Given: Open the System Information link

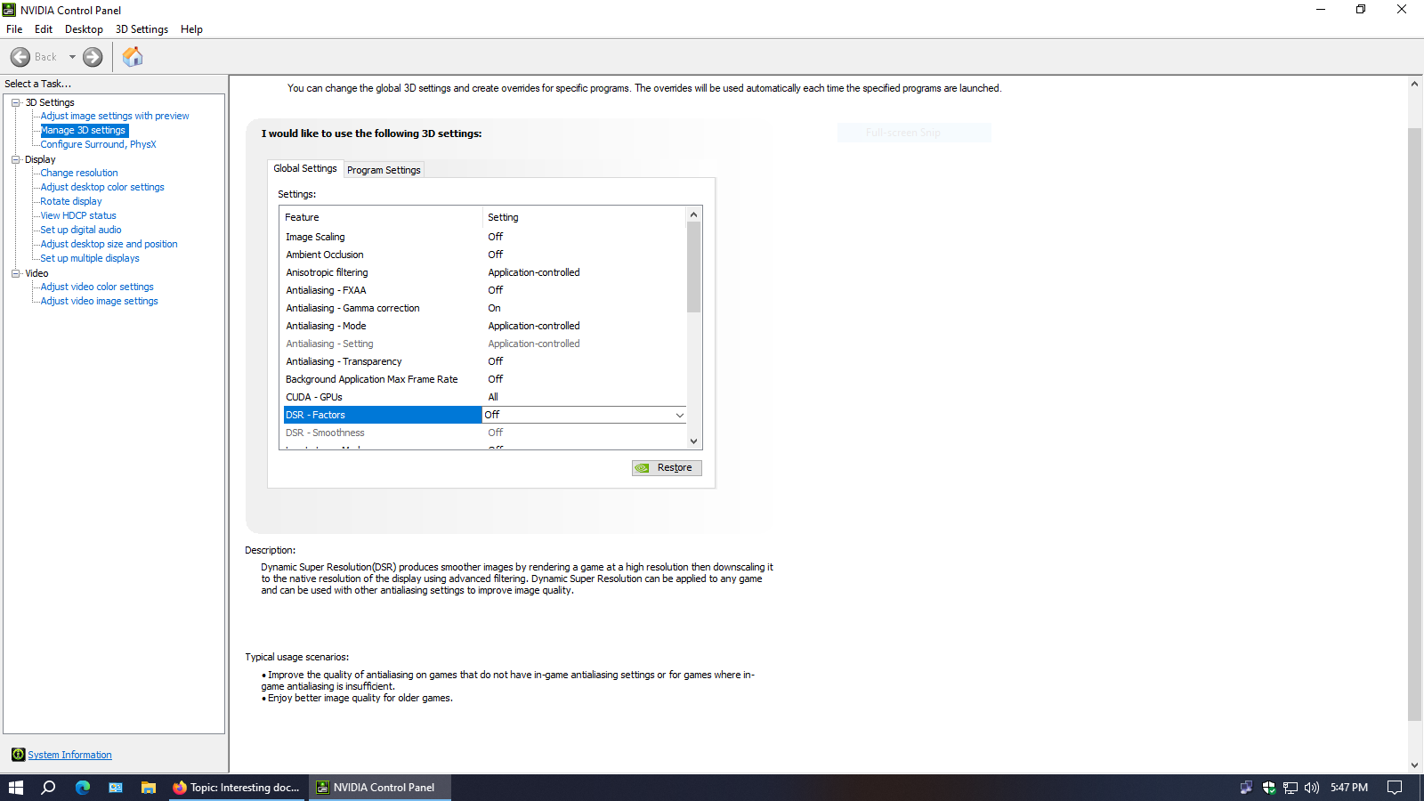Looking at the screenshot, I should pos(69,755).
